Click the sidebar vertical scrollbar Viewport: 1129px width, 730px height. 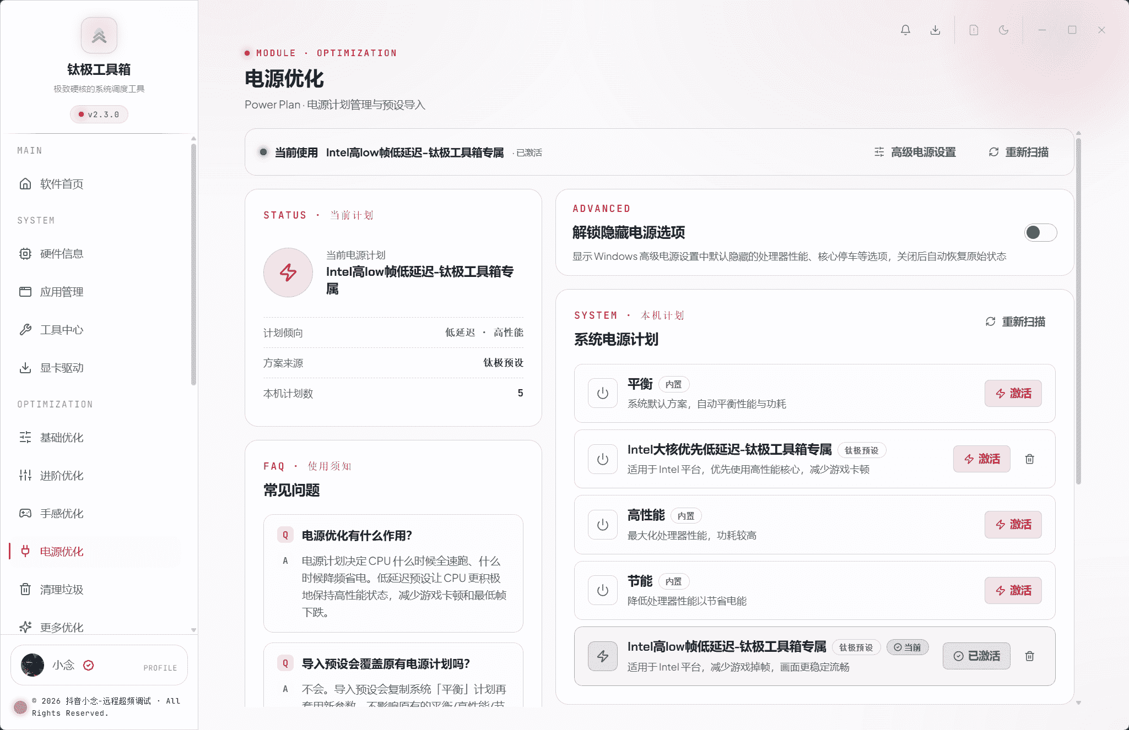[x=193, y=264]
